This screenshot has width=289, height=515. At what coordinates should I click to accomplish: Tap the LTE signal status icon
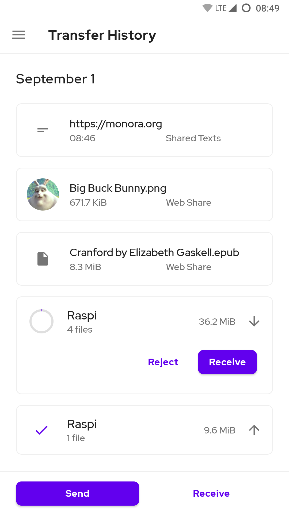coord(226,8)
